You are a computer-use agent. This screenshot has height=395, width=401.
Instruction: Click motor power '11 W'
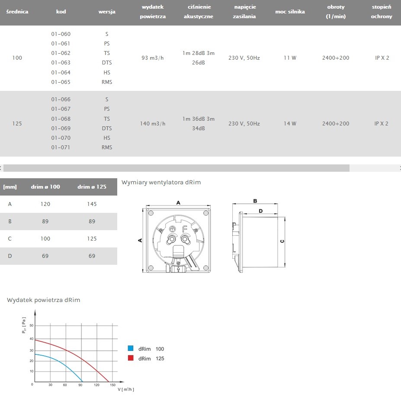pyautogui.click(x=290, y=58)
